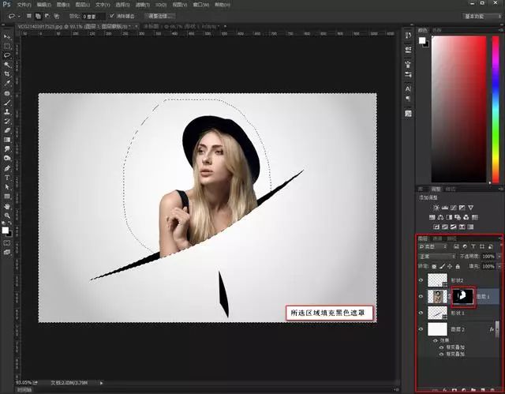Select the Zoom tool

coord(7,216)
